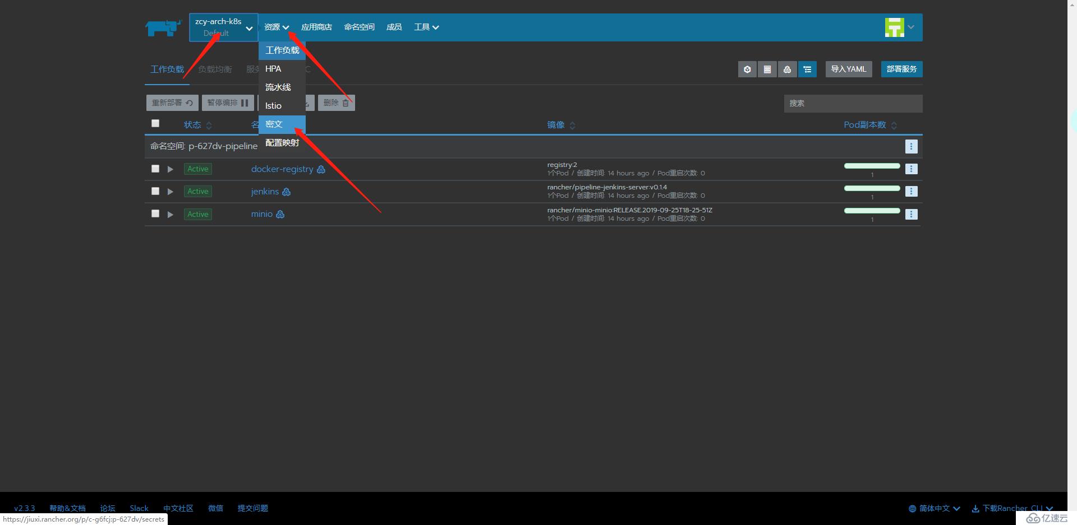Click the icon beside jenkins name
1077x525 pixels.
pos(286,192)
